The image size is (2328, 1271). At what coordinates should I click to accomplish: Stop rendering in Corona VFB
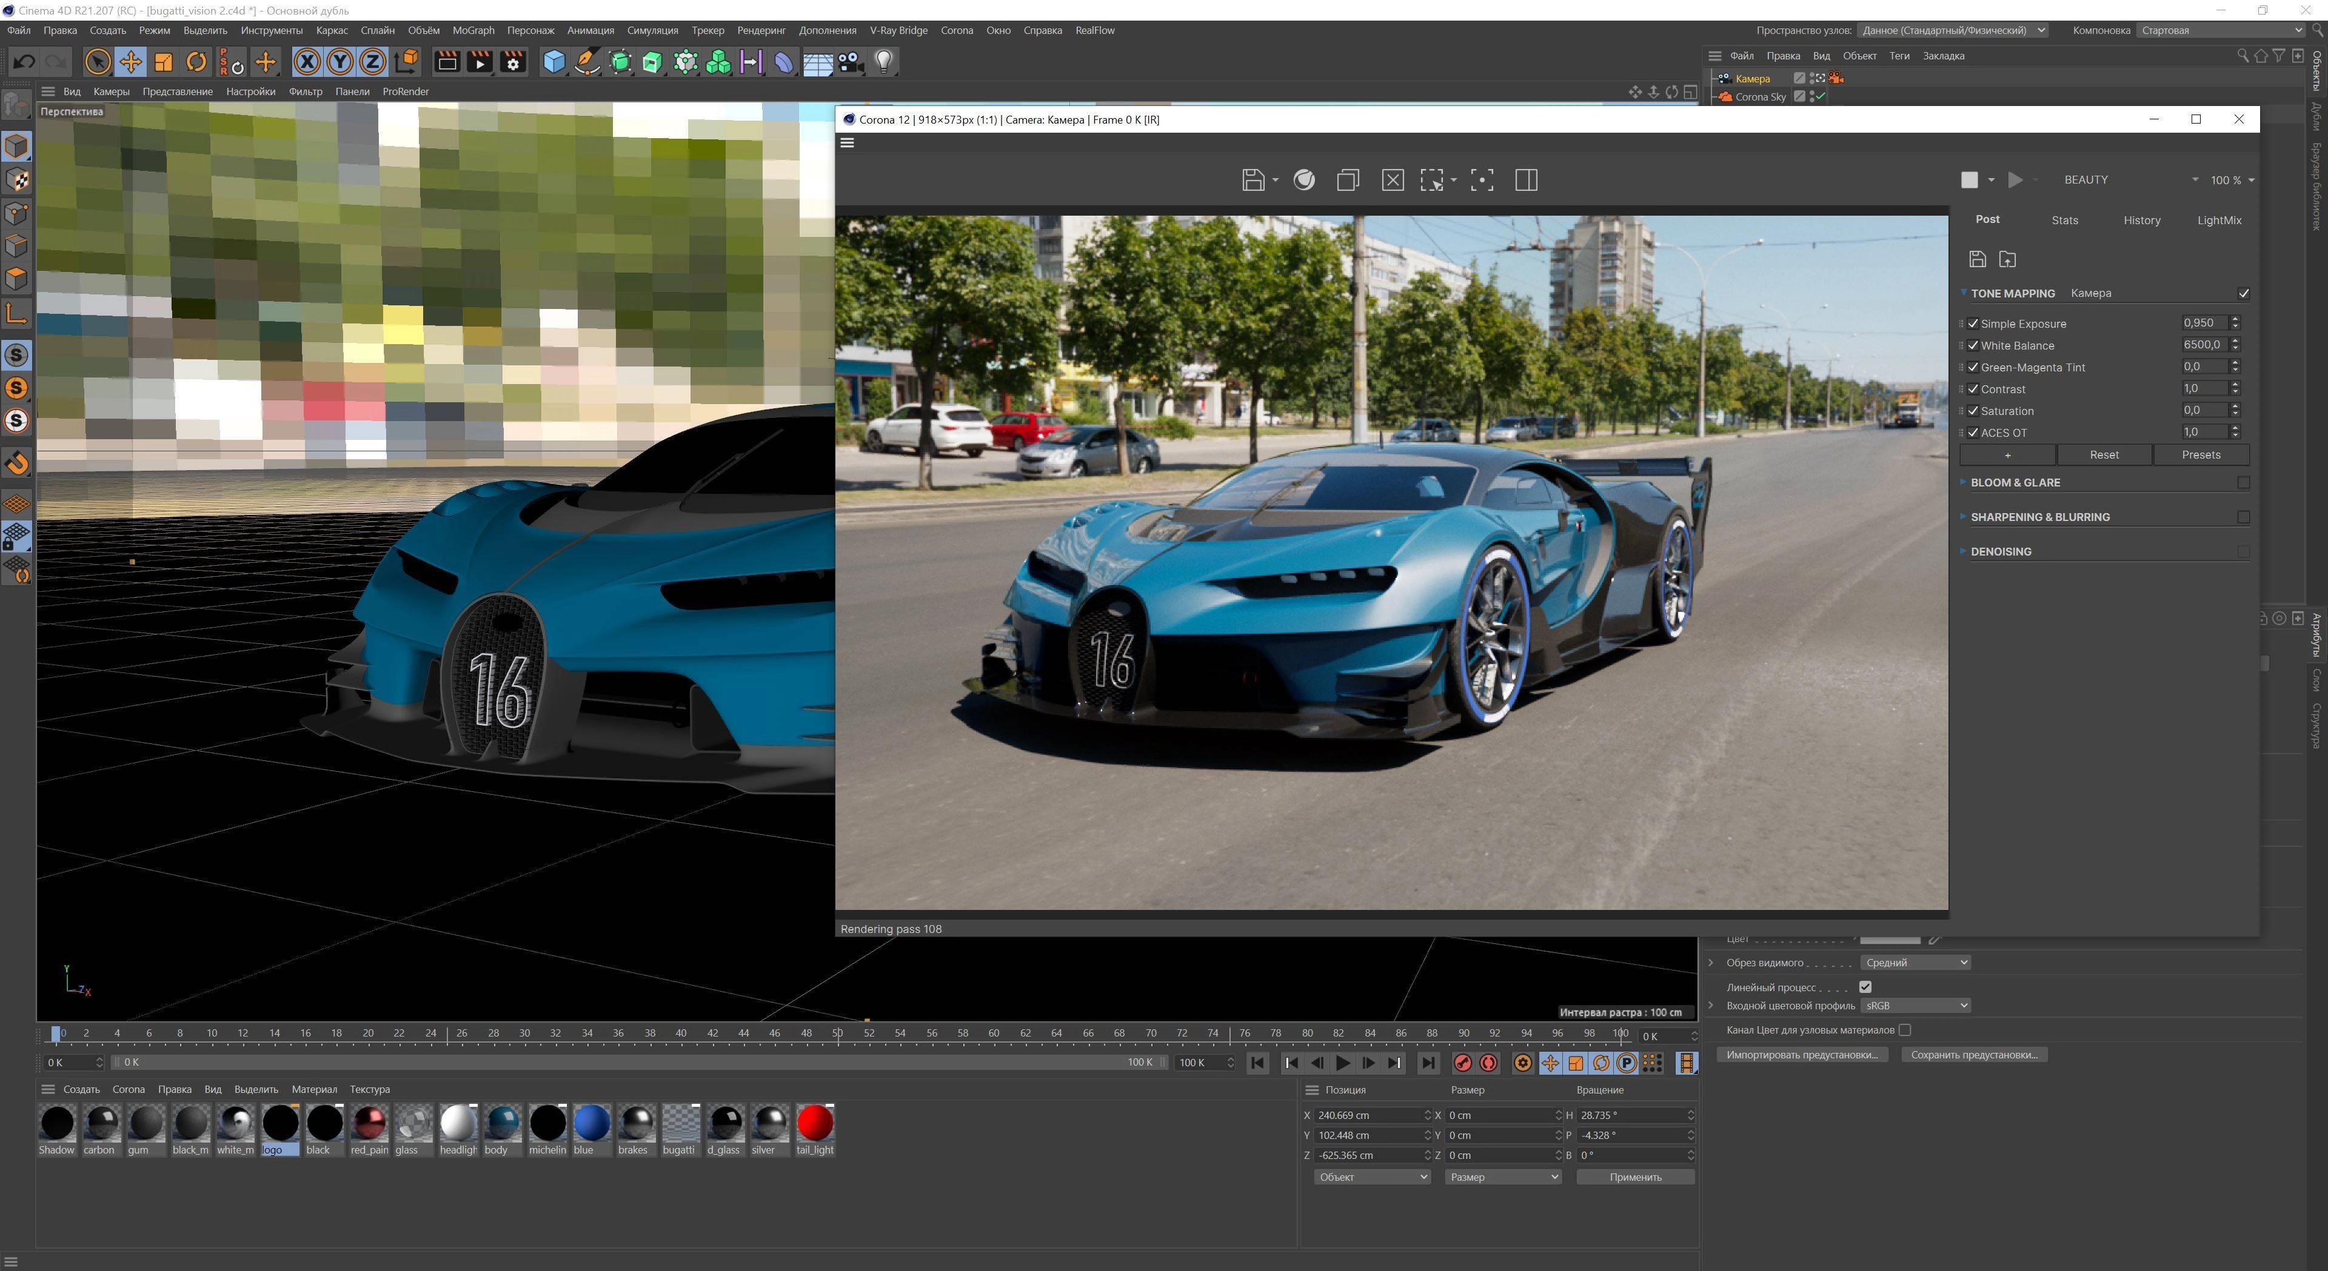(1969, 180)
